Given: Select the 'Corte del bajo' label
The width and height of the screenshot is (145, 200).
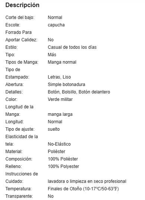Looking at the screenshot, I should coord(20,18).
